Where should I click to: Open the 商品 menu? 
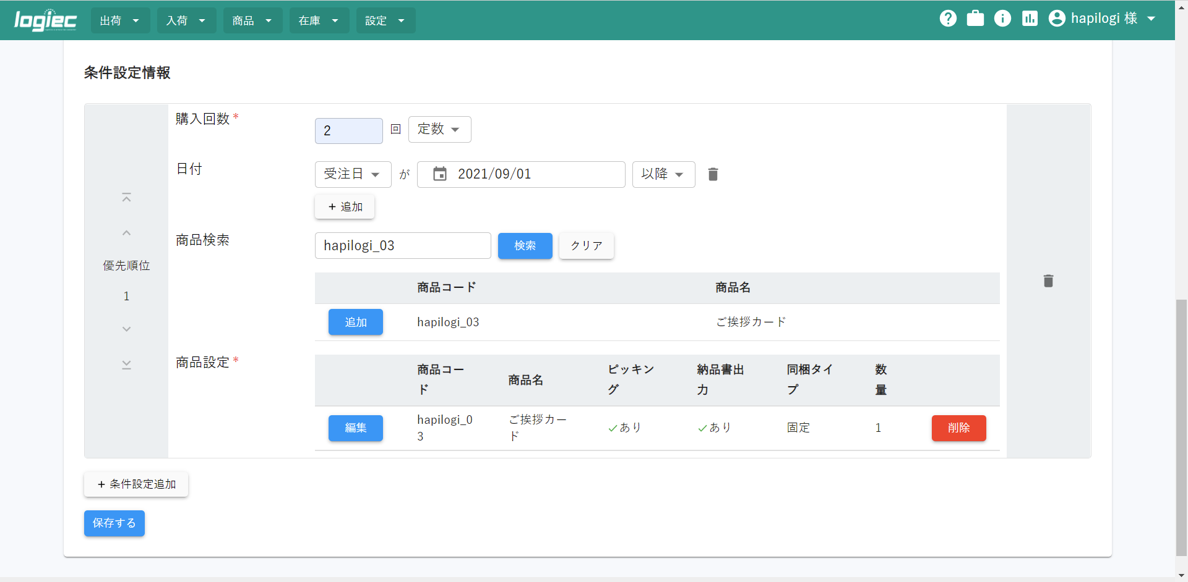(x=252, y=20)
